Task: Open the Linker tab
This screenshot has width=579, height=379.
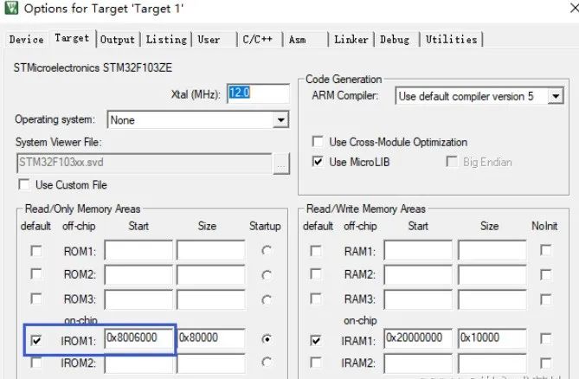Action: (351, 39)
